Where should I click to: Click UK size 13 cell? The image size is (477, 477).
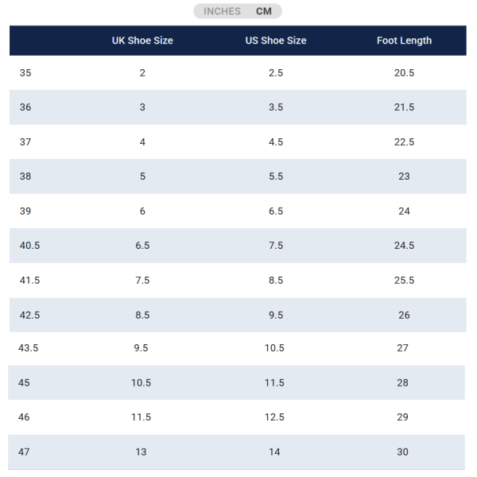pyautogui.click(x=141, y=452)
